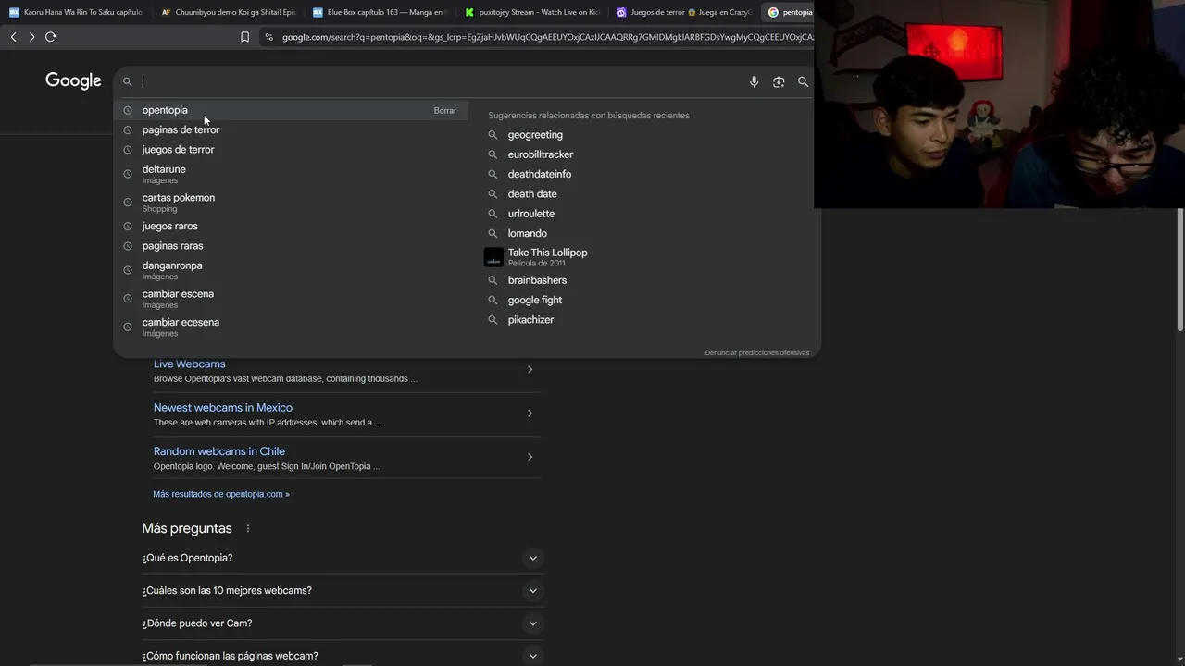
Task: Click chevron next to Newest webcams in Mexico
Action: click(x=530, y=413)
